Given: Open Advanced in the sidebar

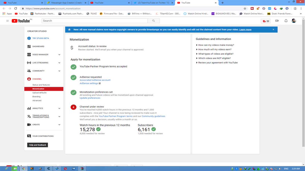Looking at the screenshot, I should tap(37, 101).
